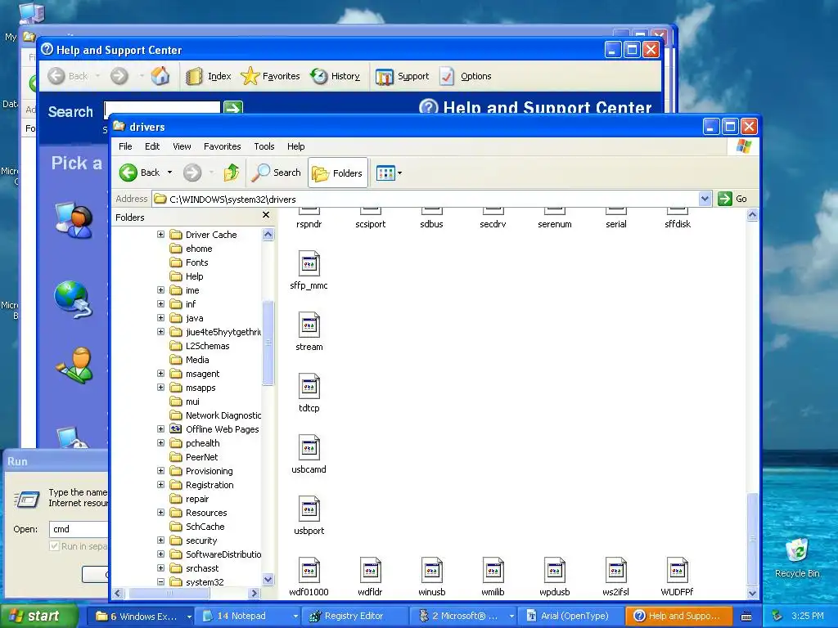The image size is (838, 628).
Task: Select the wmilib driver file icon
Action: tap(493, 571)
